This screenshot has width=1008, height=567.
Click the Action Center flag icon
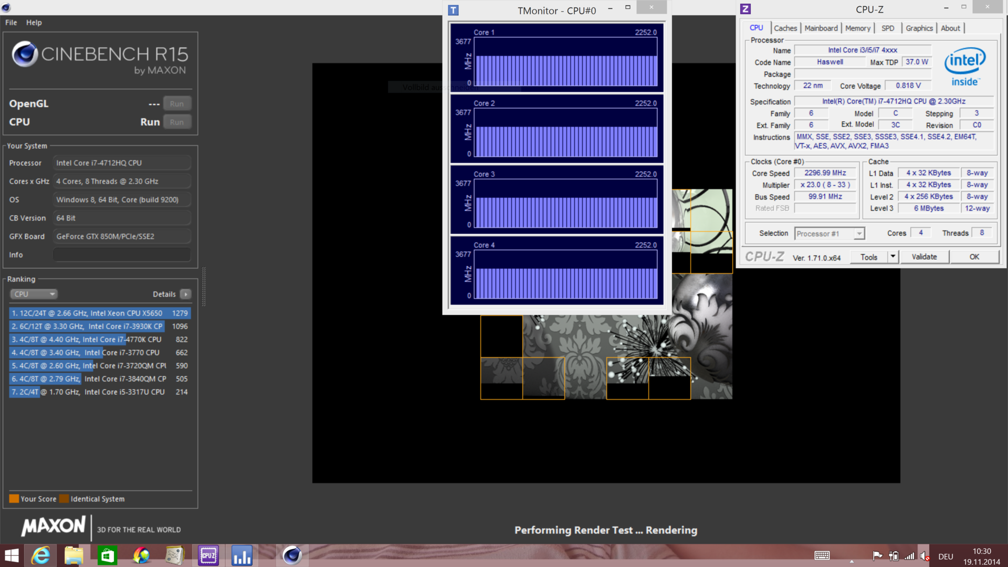click(877, 556)
